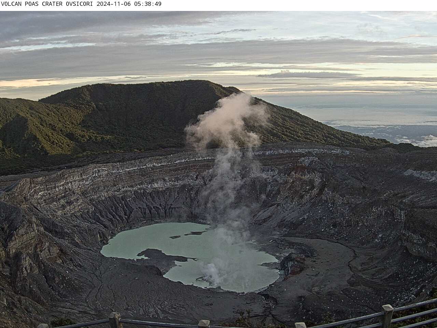Viewport: 437px width, 328px height.
Task: Click the timestamp '2024-11-06 05:38:49'
Action: (x=129, y=4)
